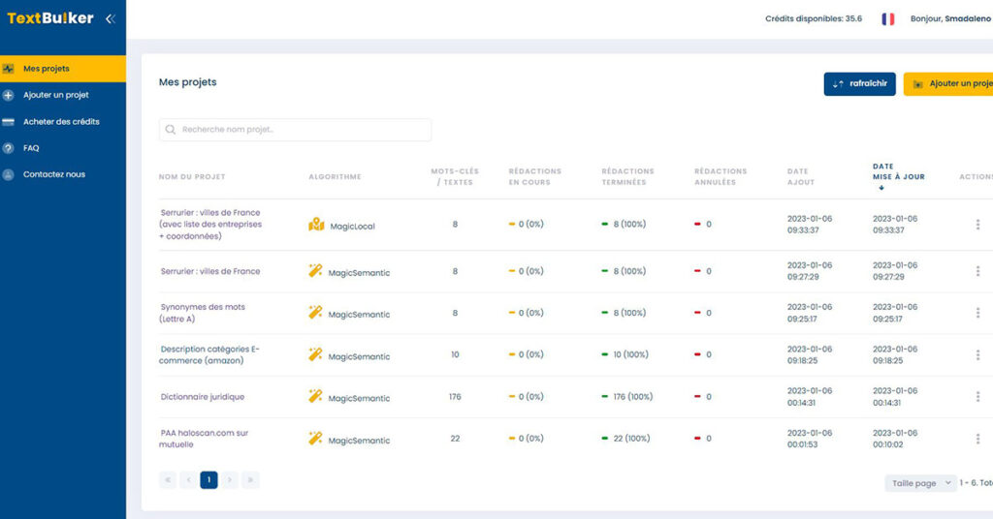Open actions menu for Synonymes des mots row
The image size is (993, 519).
(977, 313)
